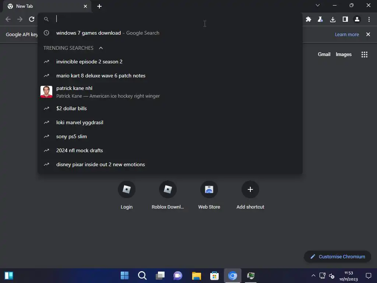This screenshot has width=377, height=283.
Task: Close the New Tab tab
Action: 85,6
